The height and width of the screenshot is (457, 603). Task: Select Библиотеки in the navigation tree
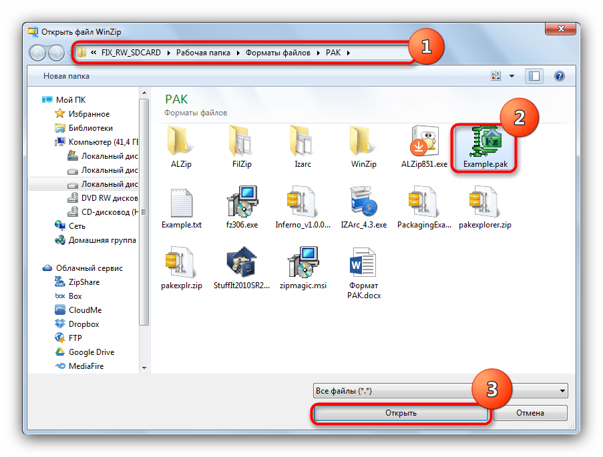83,128
